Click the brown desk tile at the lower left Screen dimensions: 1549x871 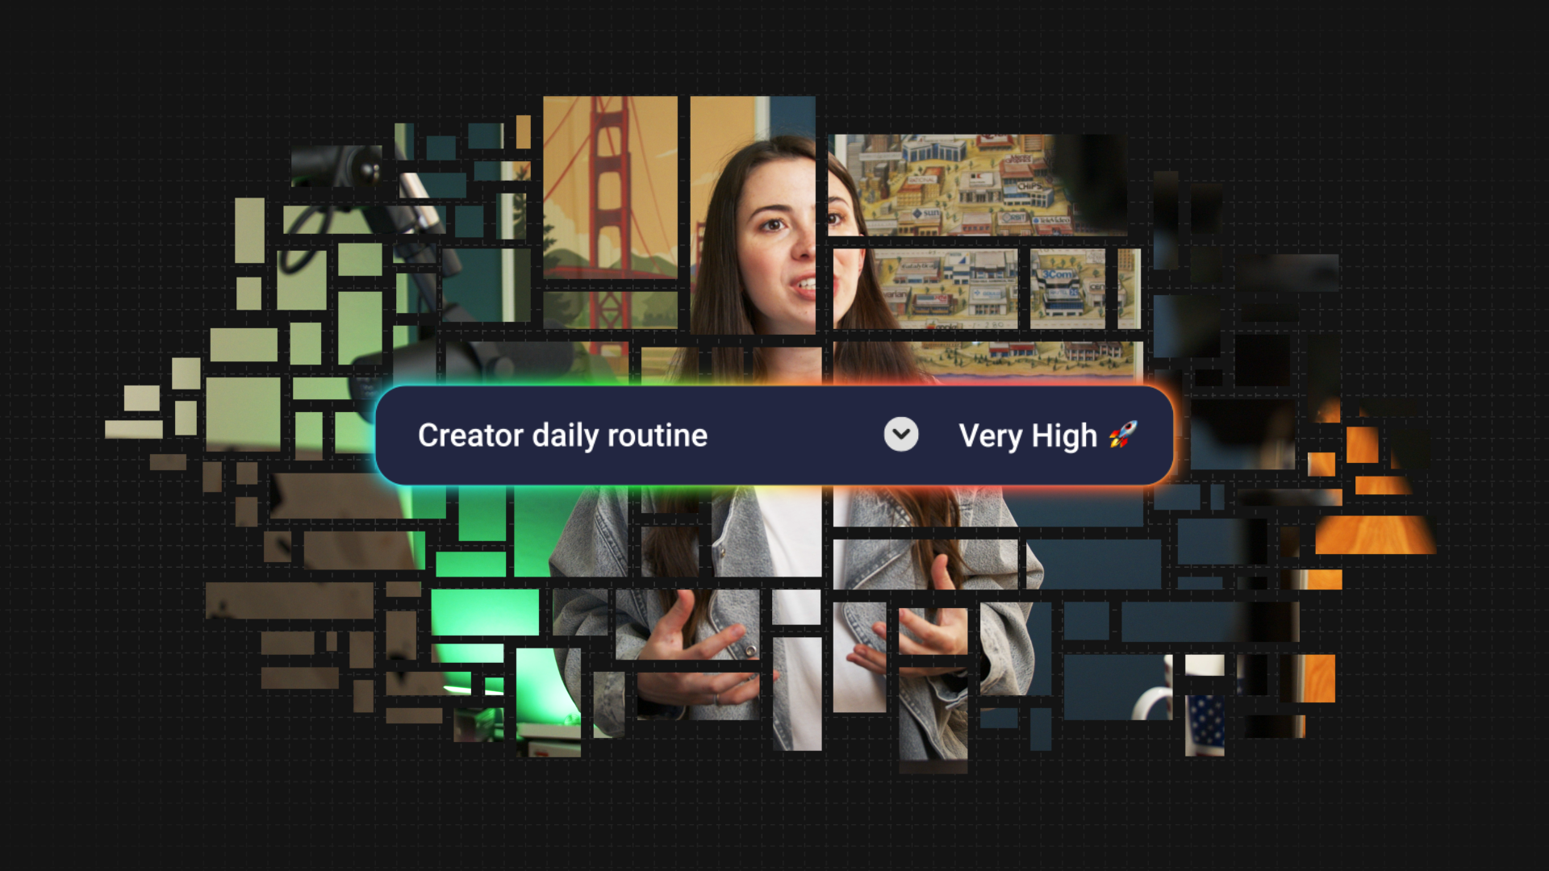point(289,601)
